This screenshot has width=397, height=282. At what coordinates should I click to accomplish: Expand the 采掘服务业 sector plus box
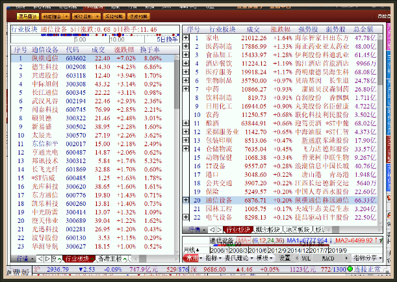pos(186,132)
